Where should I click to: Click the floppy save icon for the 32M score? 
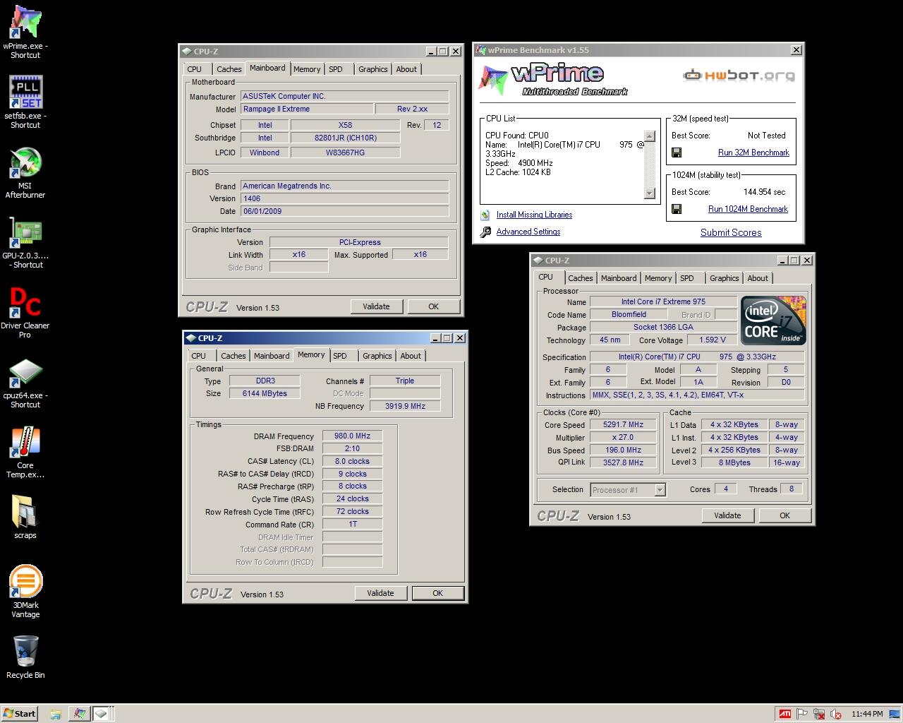pos(677,153)
